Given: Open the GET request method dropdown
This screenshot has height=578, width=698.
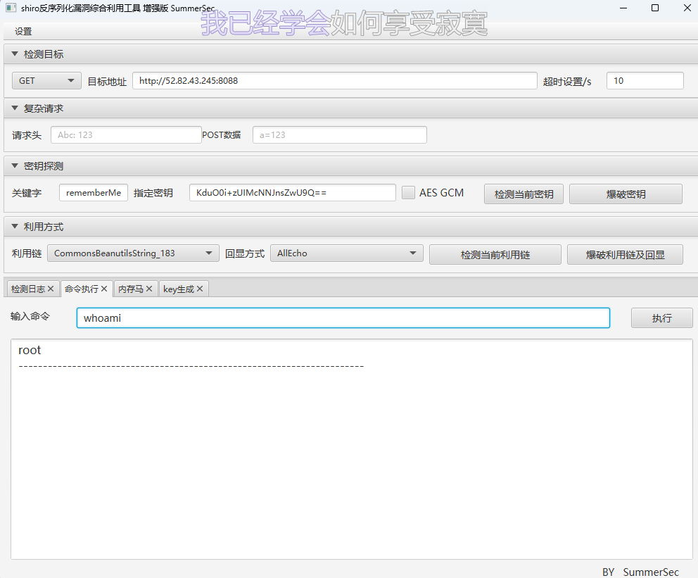Looking at the screenshot, I should [46, 81].
